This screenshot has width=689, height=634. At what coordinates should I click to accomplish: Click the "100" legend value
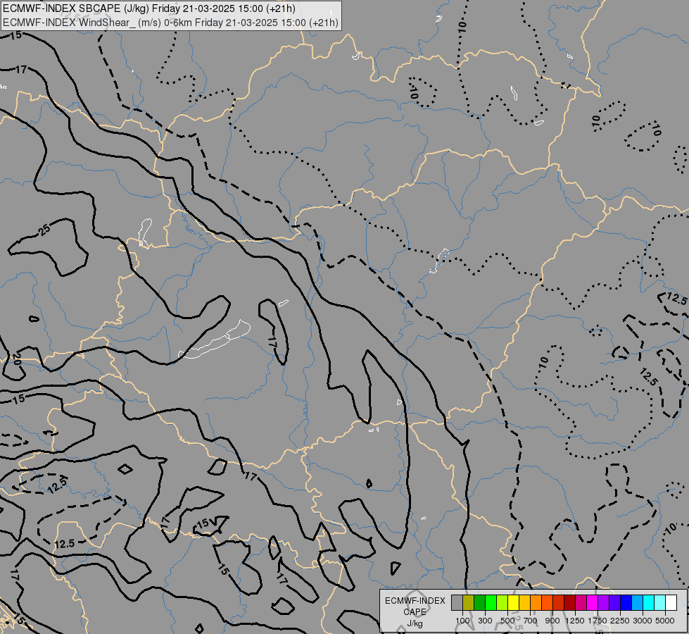[x=462, y=621]
